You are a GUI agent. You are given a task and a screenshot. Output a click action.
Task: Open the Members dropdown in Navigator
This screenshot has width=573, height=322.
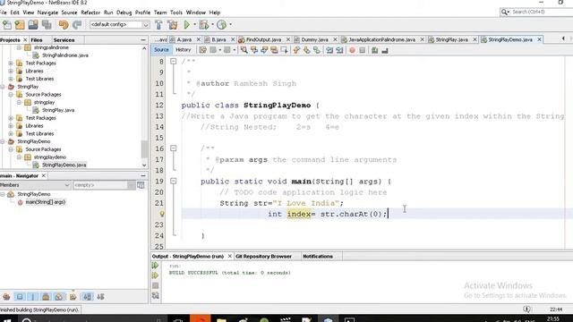tap(67, 185)
